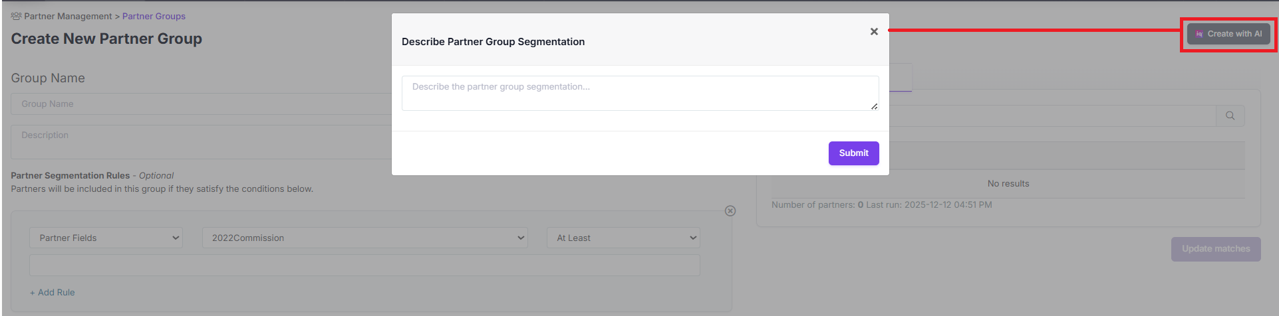
Task: Click the magnifier search icon in partners panel
Action: pos(1230,116)
